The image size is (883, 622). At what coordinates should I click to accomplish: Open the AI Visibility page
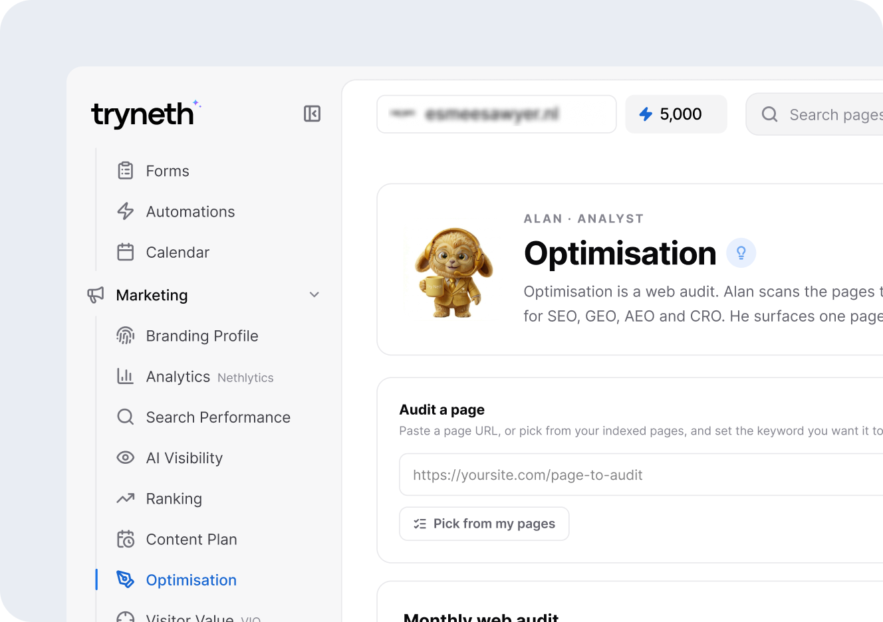[x=184, y=457]
